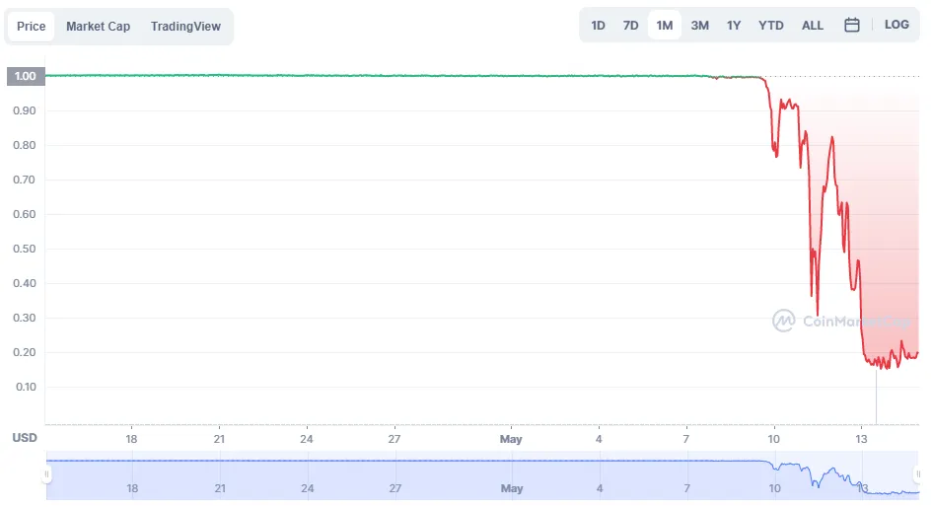Select the 7D time range
This screenshot has width=932, height=507.
click(x=630, y=26)
